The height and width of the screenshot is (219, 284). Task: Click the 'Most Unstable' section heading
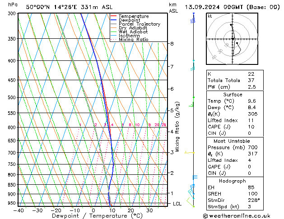coord(232,141)
